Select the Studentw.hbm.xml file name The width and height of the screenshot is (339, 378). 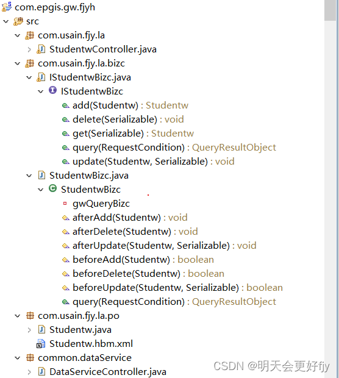(x=91, y=344)
